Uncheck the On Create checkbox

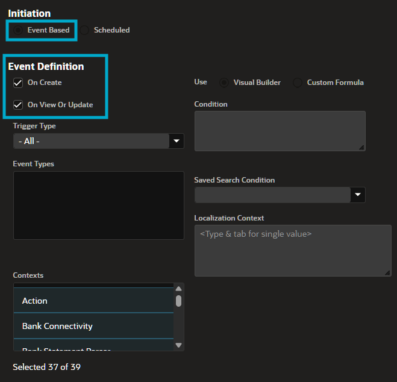18,83
